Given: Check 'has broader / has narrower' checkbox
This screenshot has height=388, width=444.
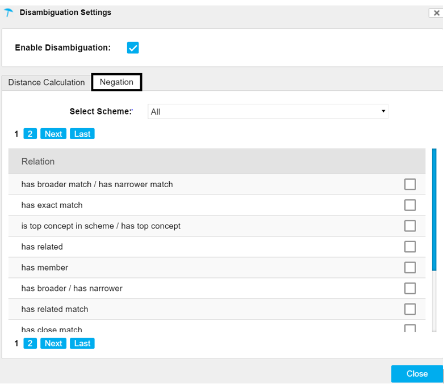Looking at the screenshot, I should tap(410, 288).
